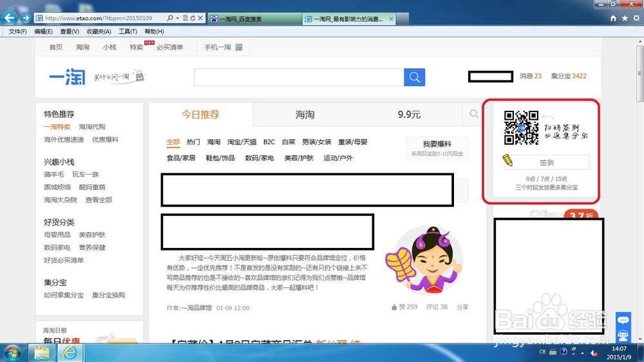
Task: Open 评论 38 comments
Action: pyautogui.click(x=437, y=307)
